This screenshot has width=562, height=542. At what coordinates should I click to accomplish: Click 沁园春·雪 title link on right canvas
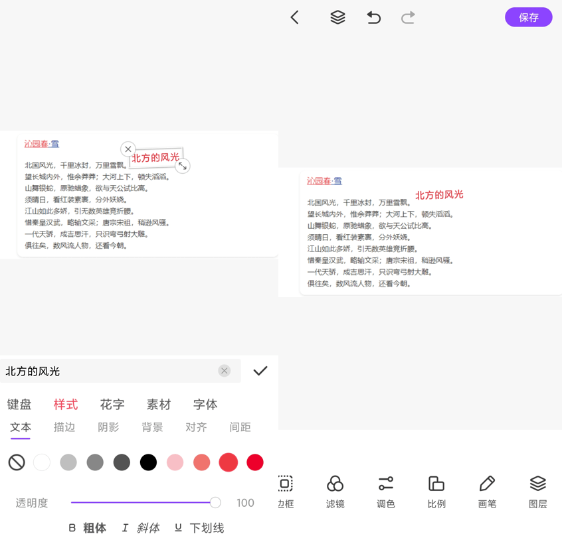(324, 181)
